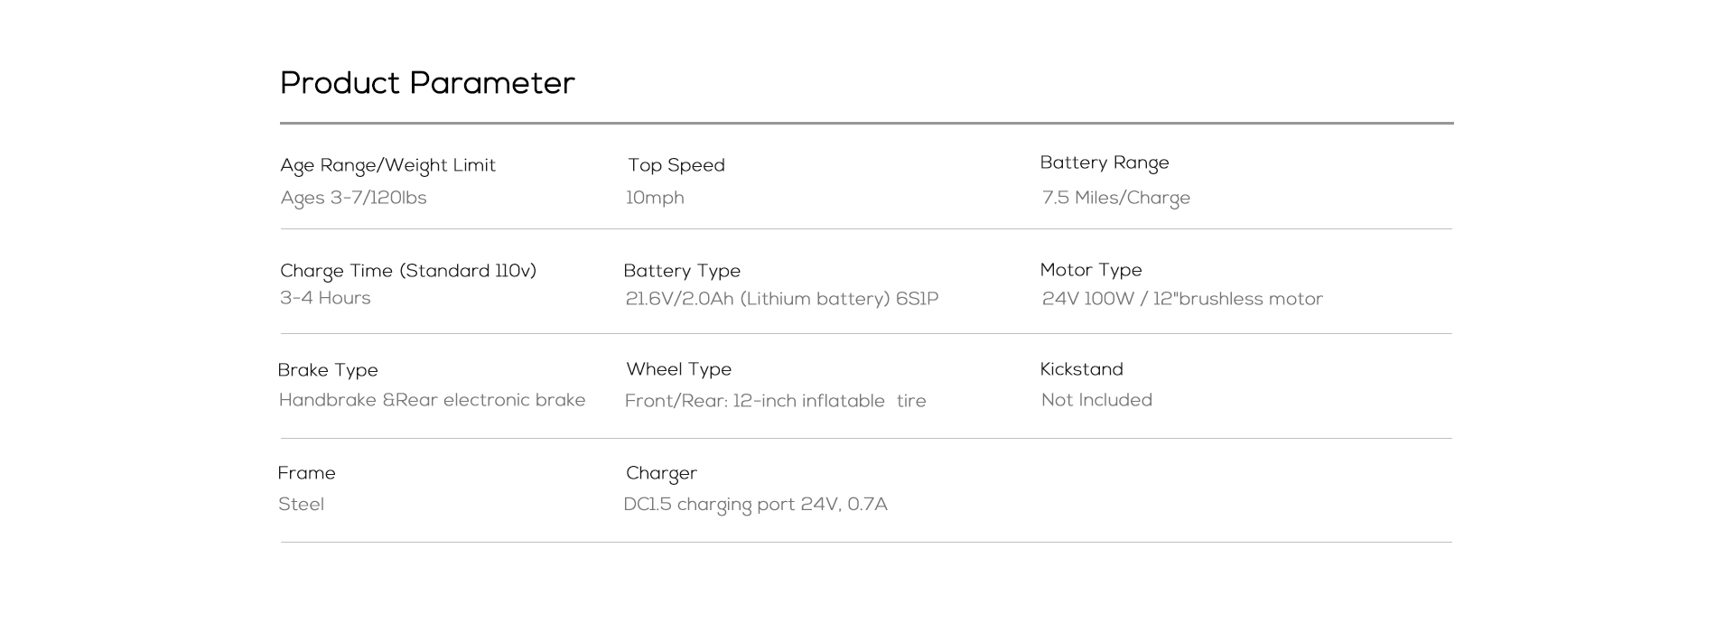The width and height of the screenshot is (1734, 632).
Task: Click the 24V 100W brushless motor text
Action: tap(1182, 299)
